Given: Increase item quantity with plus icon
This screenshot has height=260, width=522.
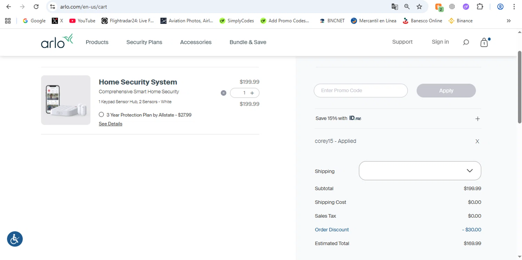Looking at the screenshot, I should (252, 93).
